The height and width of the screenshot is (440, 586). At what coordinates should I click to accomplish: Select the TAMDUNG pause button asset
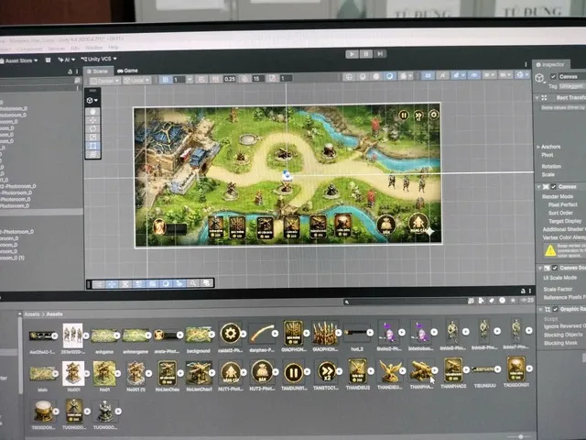point(293,372)
